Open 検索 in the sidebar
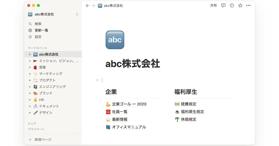The image size is (279, 146). coord(38,24)
